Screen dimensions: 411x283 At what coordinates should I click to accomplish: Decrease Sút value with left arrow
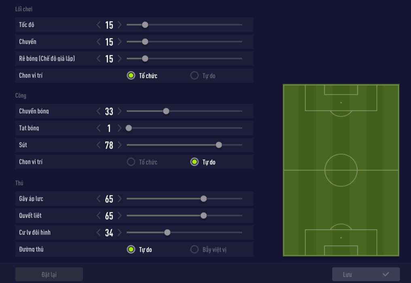tap(99, 145)
